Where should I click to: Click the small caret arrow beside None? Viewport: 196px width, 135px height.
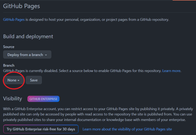point(19,80)
